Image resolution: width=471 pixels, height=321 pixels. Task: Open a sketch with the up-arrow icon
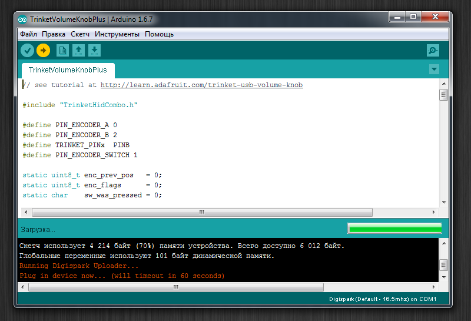click(78, 51)
